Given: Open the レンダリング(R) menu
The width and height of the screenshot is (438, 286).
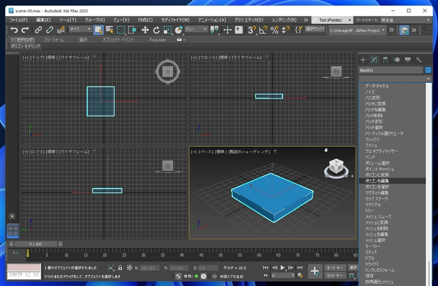Looking at the screenshot, I should point(284,20).
